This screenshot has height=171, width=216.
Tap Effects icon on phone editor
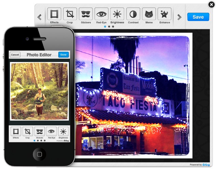16,131
